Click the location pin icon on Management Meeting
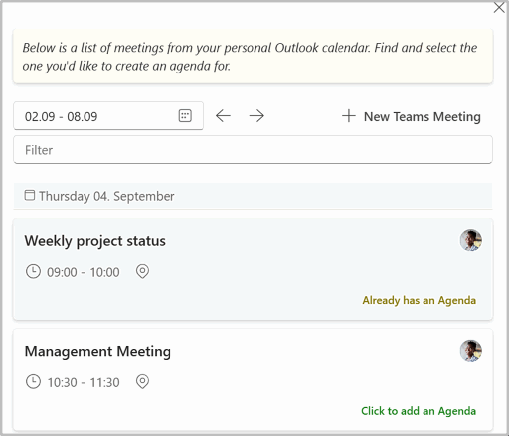509x436 pixels. pyautogui.click(x=142, y=382)
